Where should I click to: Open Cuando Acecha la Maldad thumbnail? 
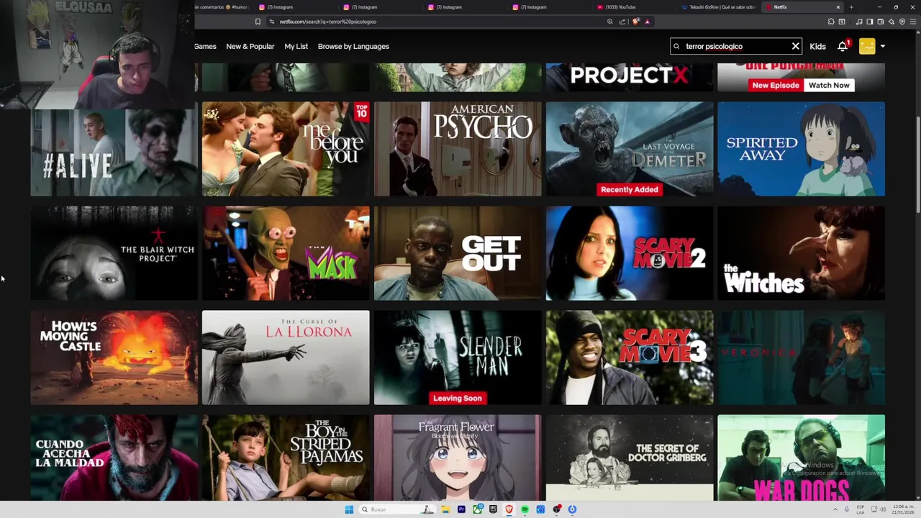(x=114, y=458)
